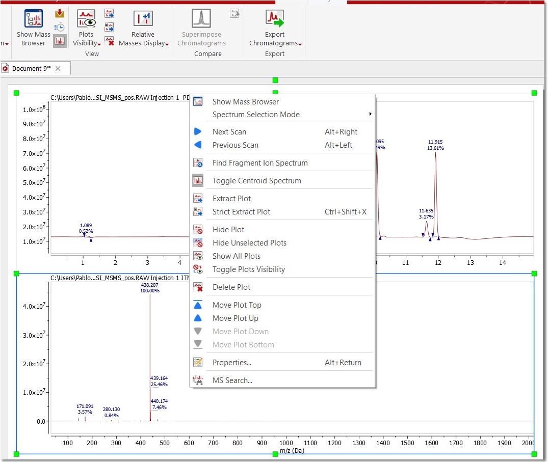Click the Delete Plot red X ribbon icon
Screen dimensions: 548x463
coord(109,41)
